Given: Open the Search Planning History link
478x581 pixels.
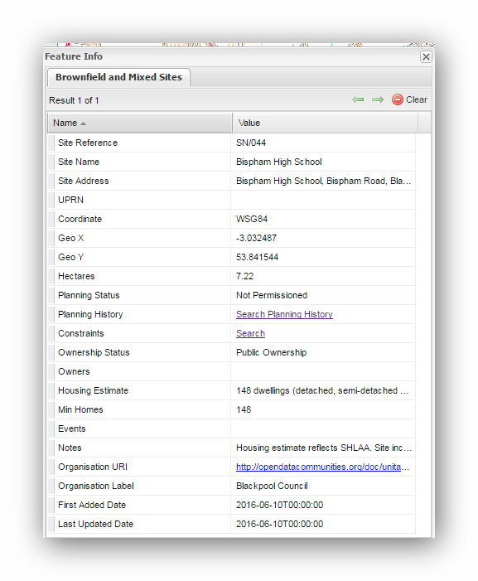Looking at the screenshot, I should (x=284, y=314).
